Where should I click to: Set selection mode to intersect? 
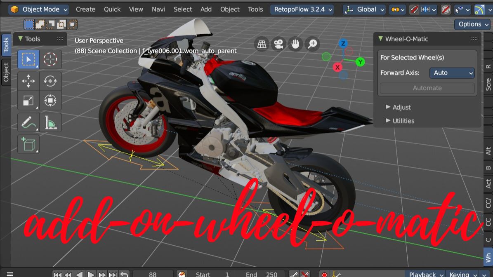pos(72,24)
